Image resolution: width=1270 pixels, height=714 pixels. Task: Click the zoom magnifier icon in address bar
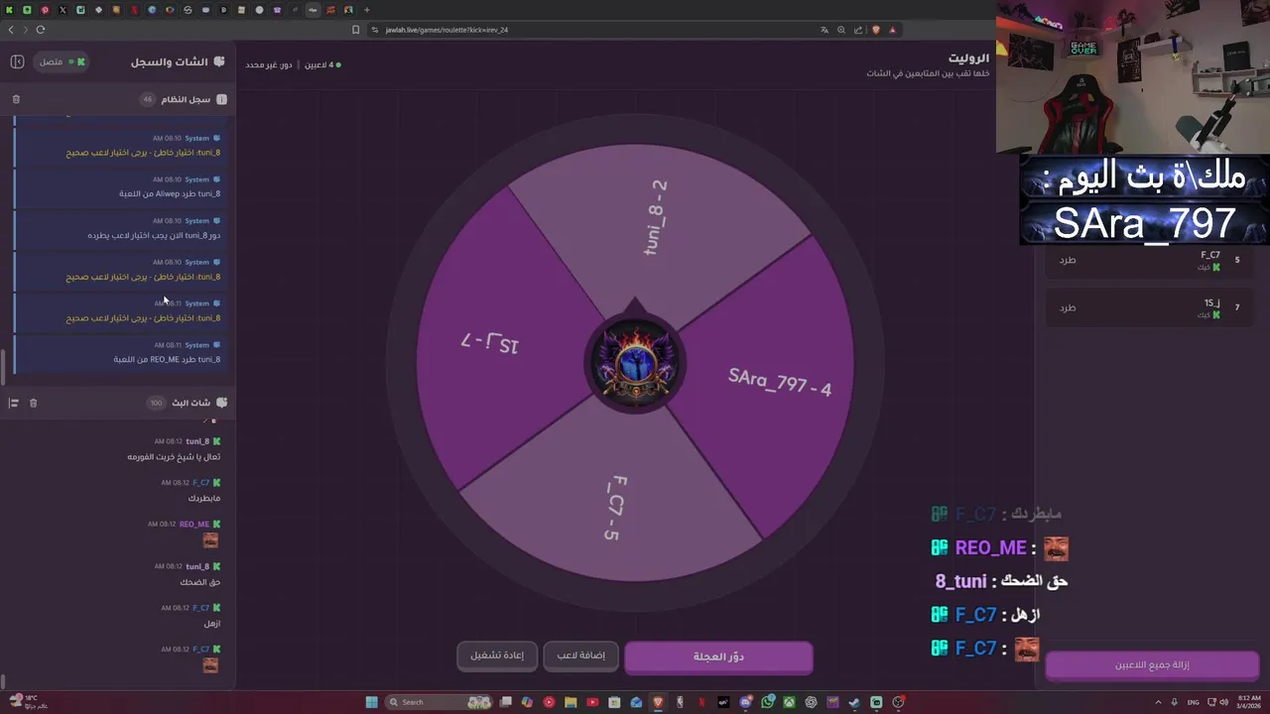841,30
